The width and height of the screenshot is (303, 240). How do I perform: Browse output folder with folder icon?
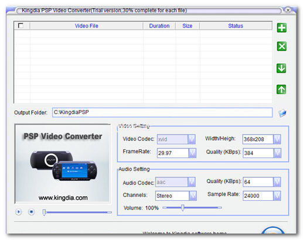[x=282, y=113]
